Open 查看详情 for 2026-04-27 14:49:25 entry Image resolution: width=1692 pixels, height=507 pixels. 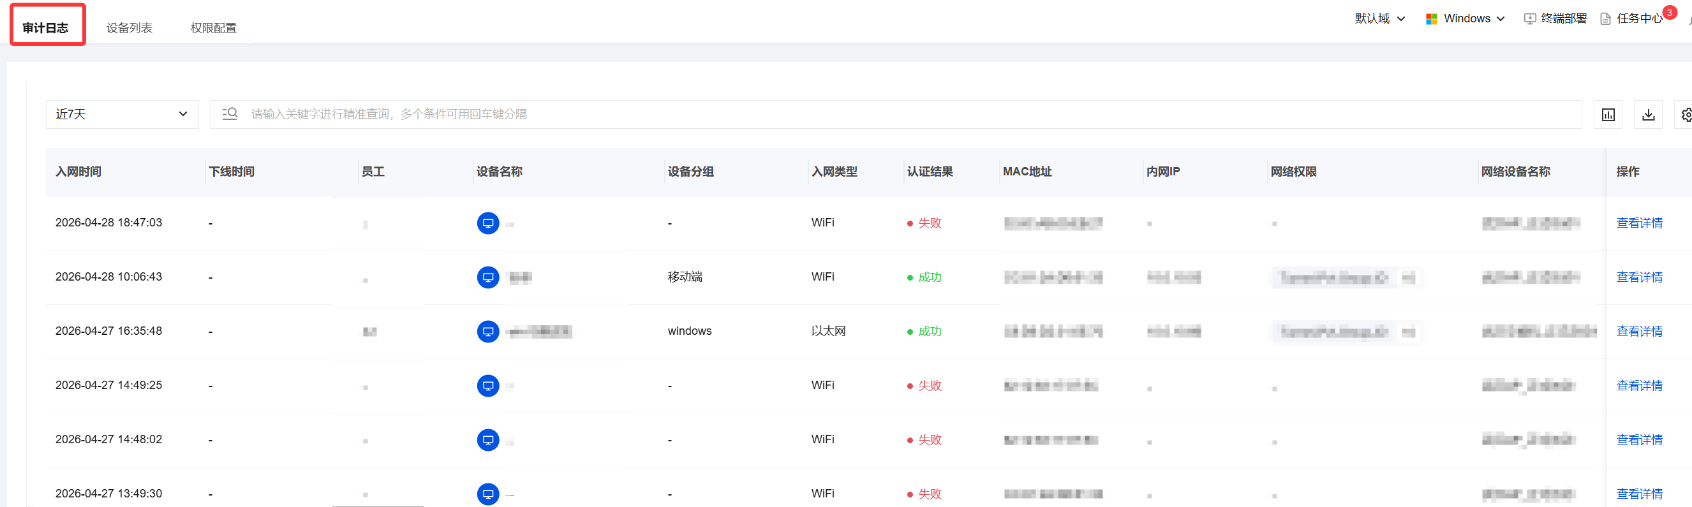point(1639,385)
